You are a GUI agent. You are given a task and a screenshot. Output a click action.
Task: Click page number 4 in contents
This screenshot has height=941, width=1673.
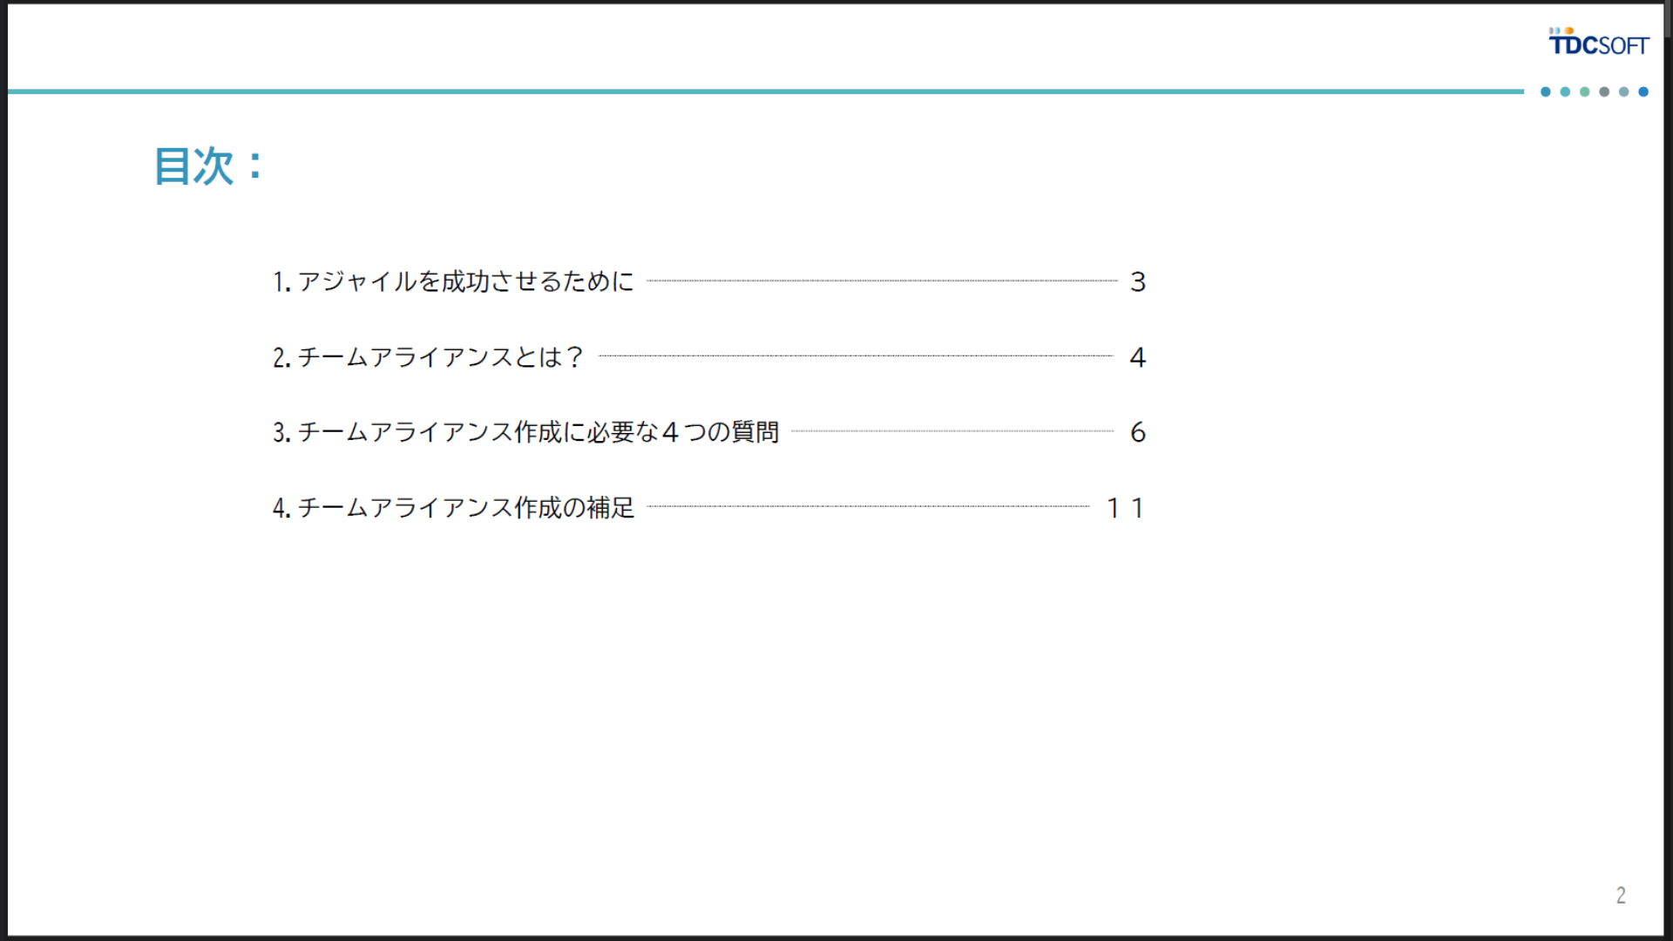point(1137,357)
